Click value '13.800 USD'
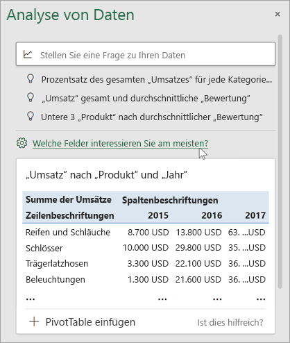The image size is (290, 343). [198, 233]
